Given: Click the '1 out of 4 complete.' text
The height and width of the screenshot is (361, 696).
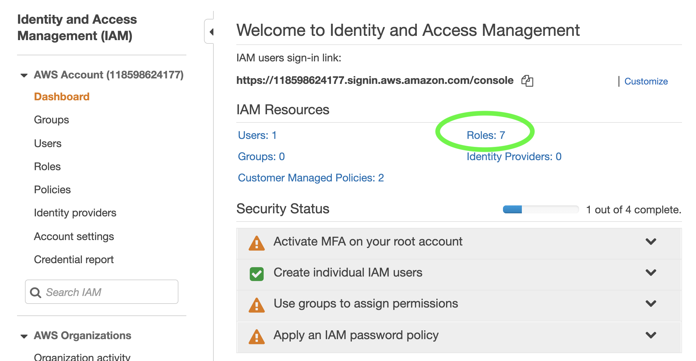Looking at the screenshot, I should pos(634,210).
